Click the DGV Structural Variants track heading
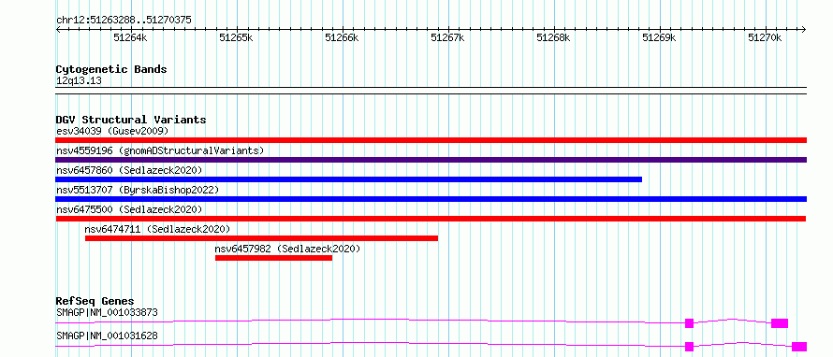The height and width of the screenshot is (357, 833). (x=131, y=120)
